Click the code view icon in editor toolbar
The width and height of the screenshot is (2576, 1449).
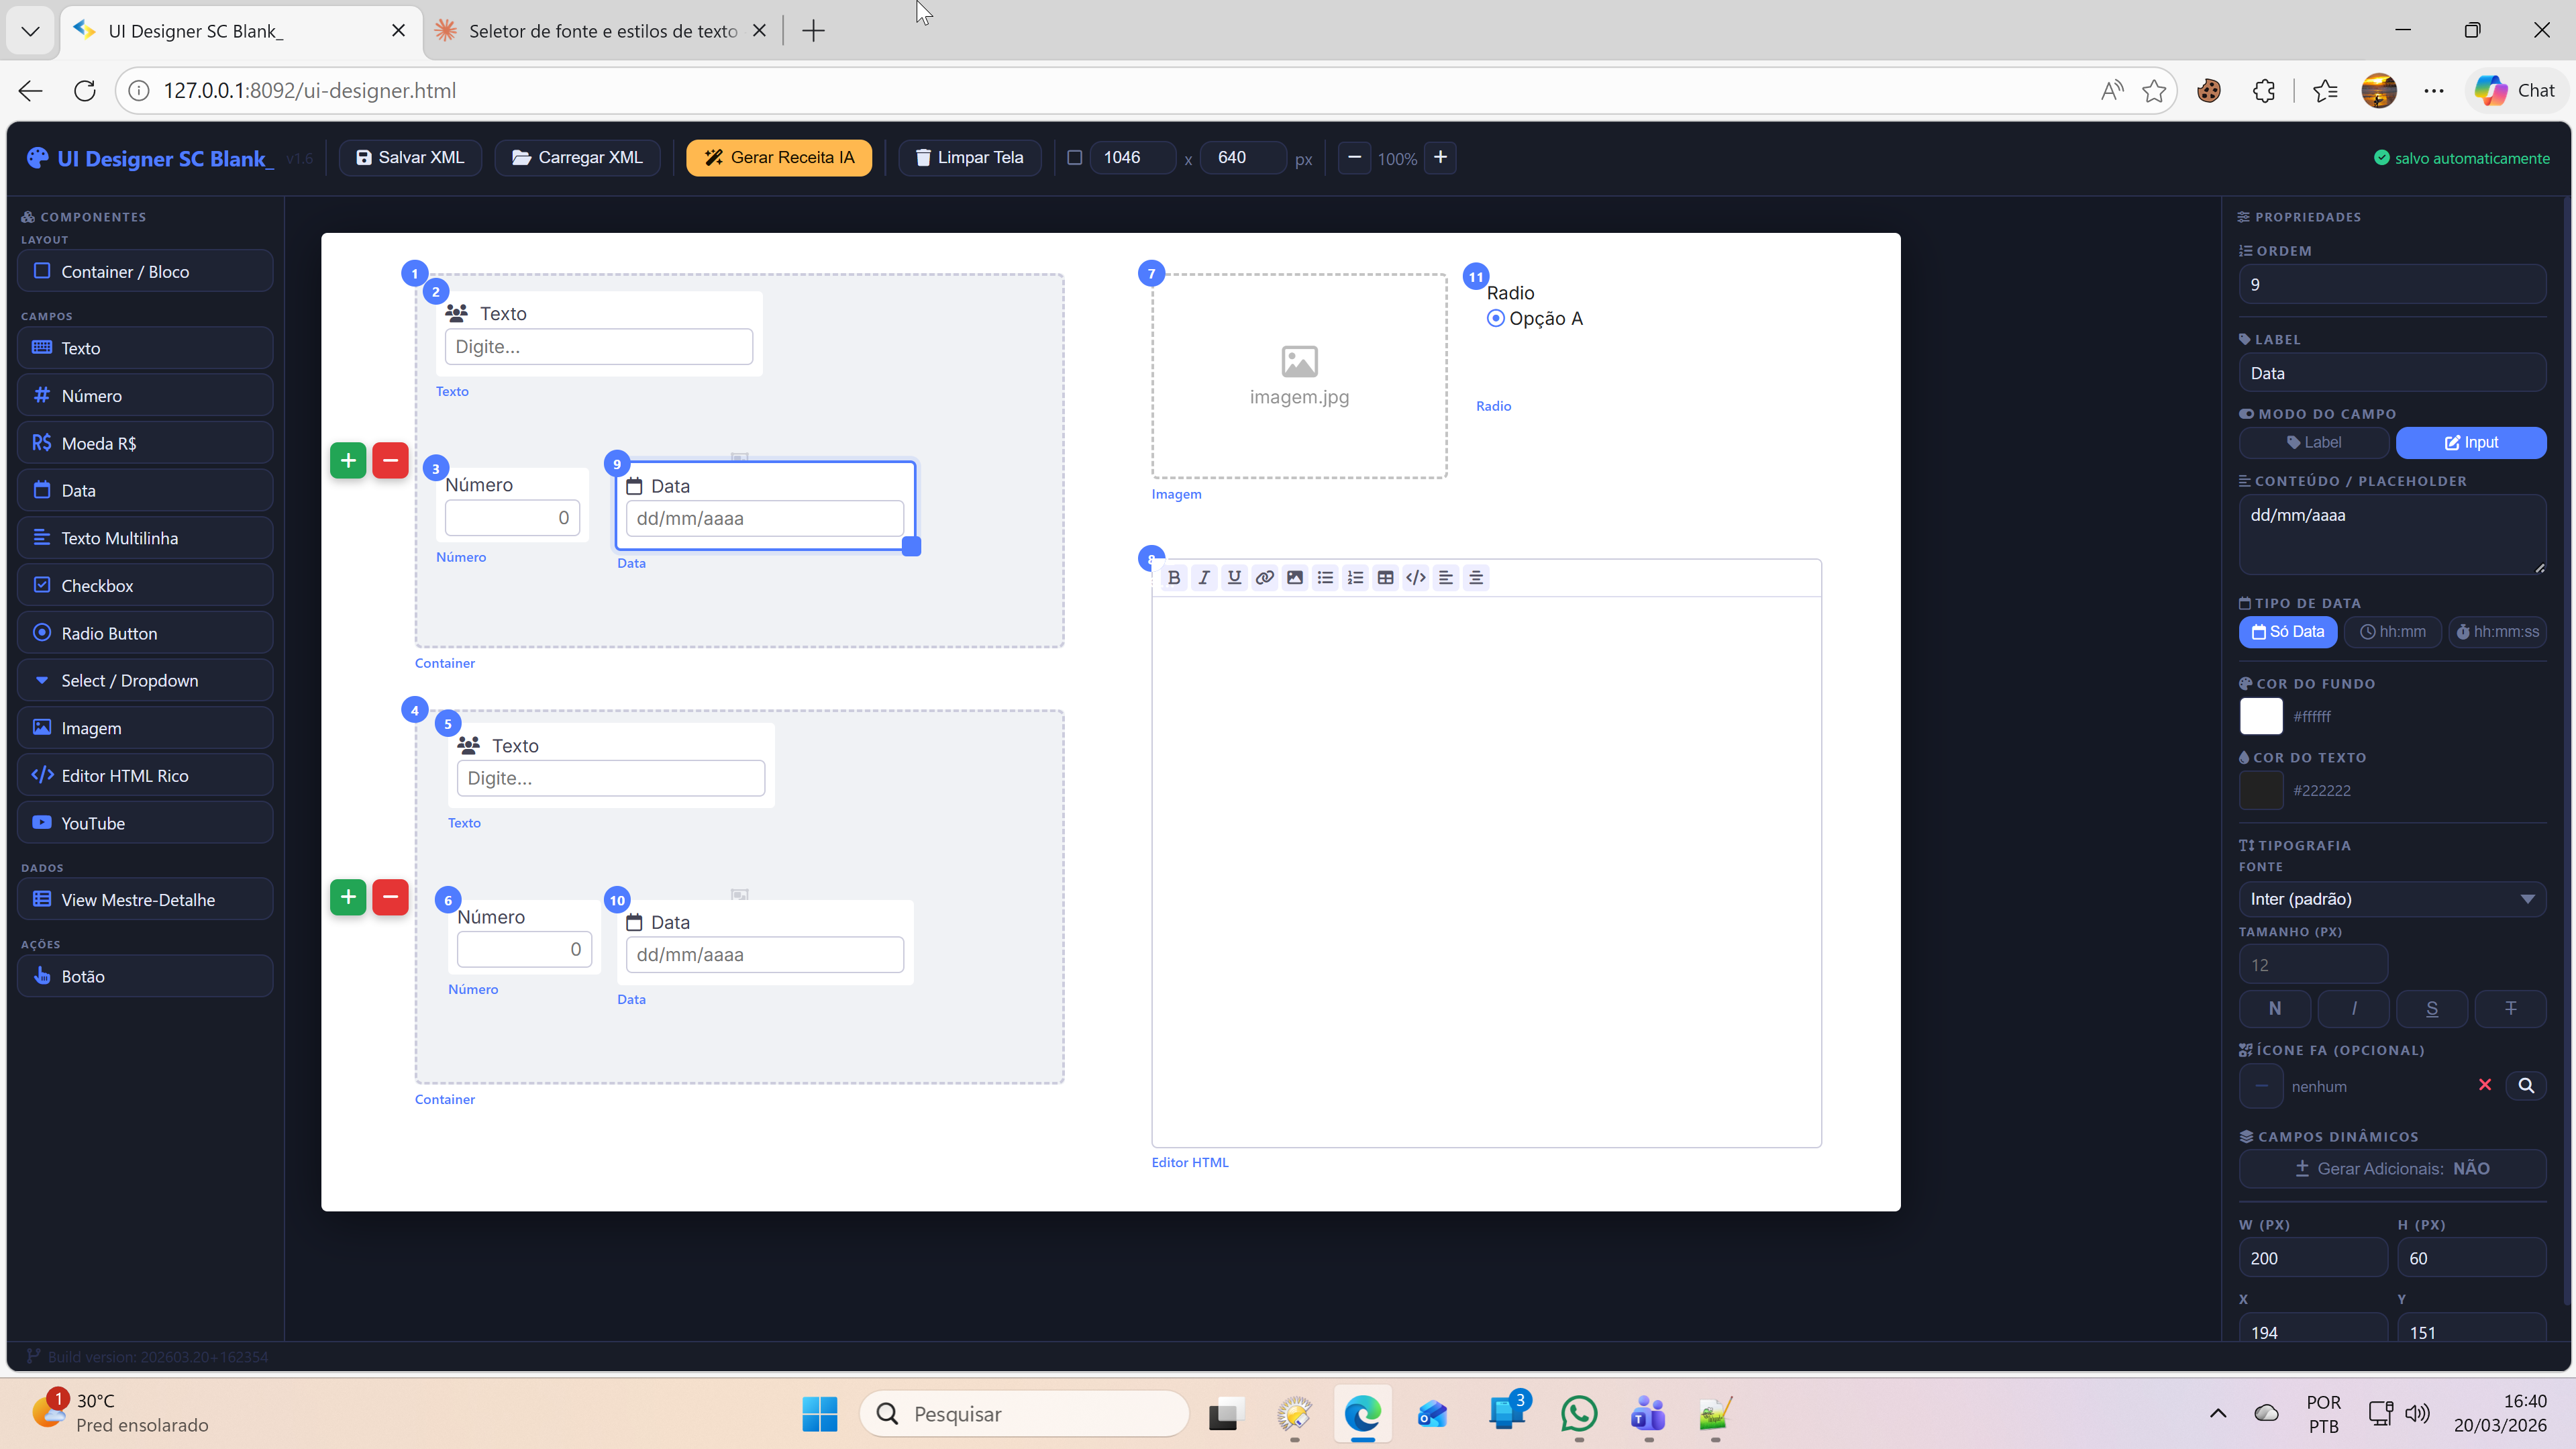(1415, 577)
